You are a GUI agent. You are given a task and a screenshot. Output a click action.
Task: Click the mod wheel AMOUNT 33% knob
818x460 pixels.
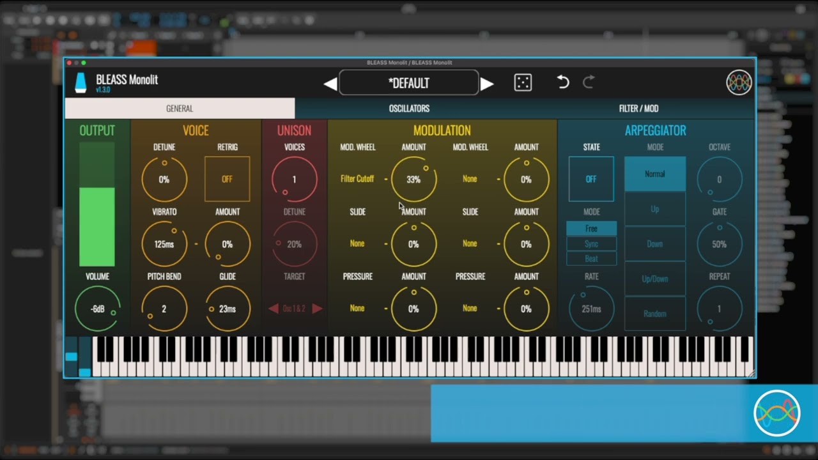[413, 180]
